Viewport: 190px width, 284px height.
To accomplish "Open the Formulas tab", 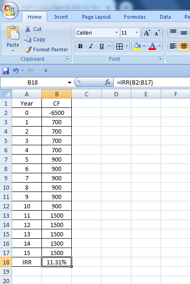I will (135, 17).
